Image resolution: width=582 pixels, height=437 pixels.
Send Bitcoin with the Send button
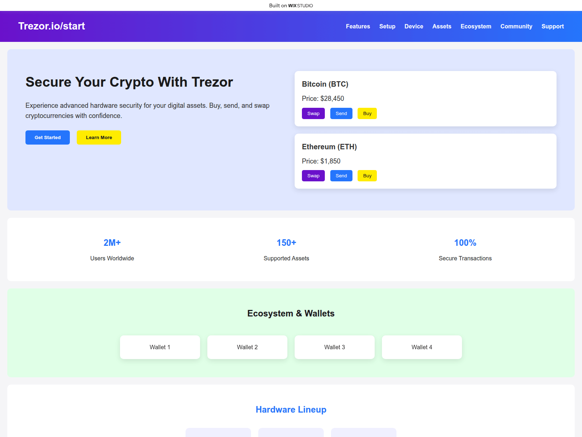tap(341, 113)
